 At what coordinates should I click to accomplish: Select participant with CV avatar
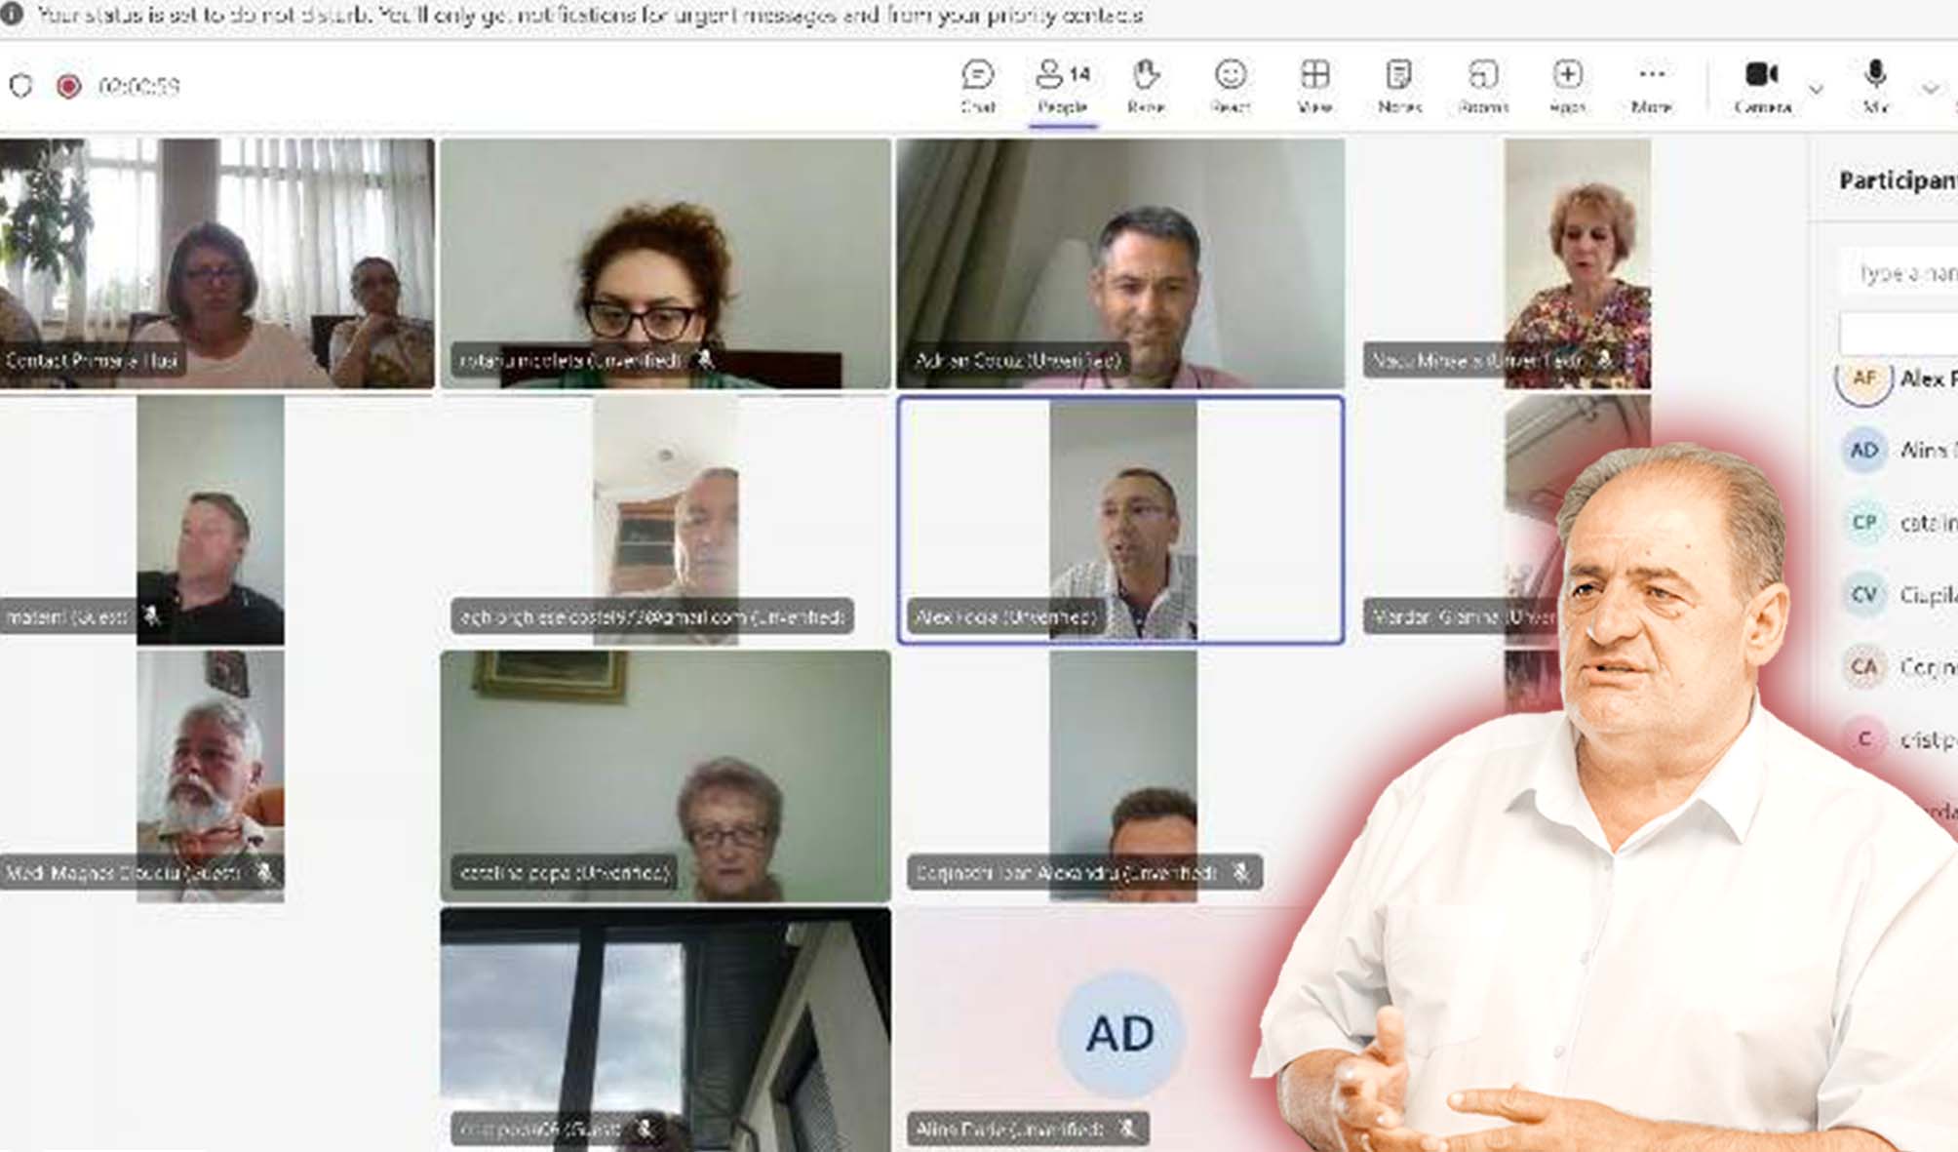pos(1898,594)
